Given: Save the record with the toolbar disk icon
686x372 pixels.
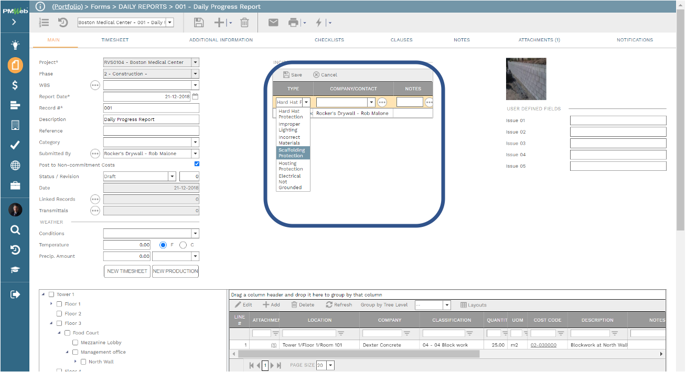Looking at the screenshot, I should (x=199, y=23).
